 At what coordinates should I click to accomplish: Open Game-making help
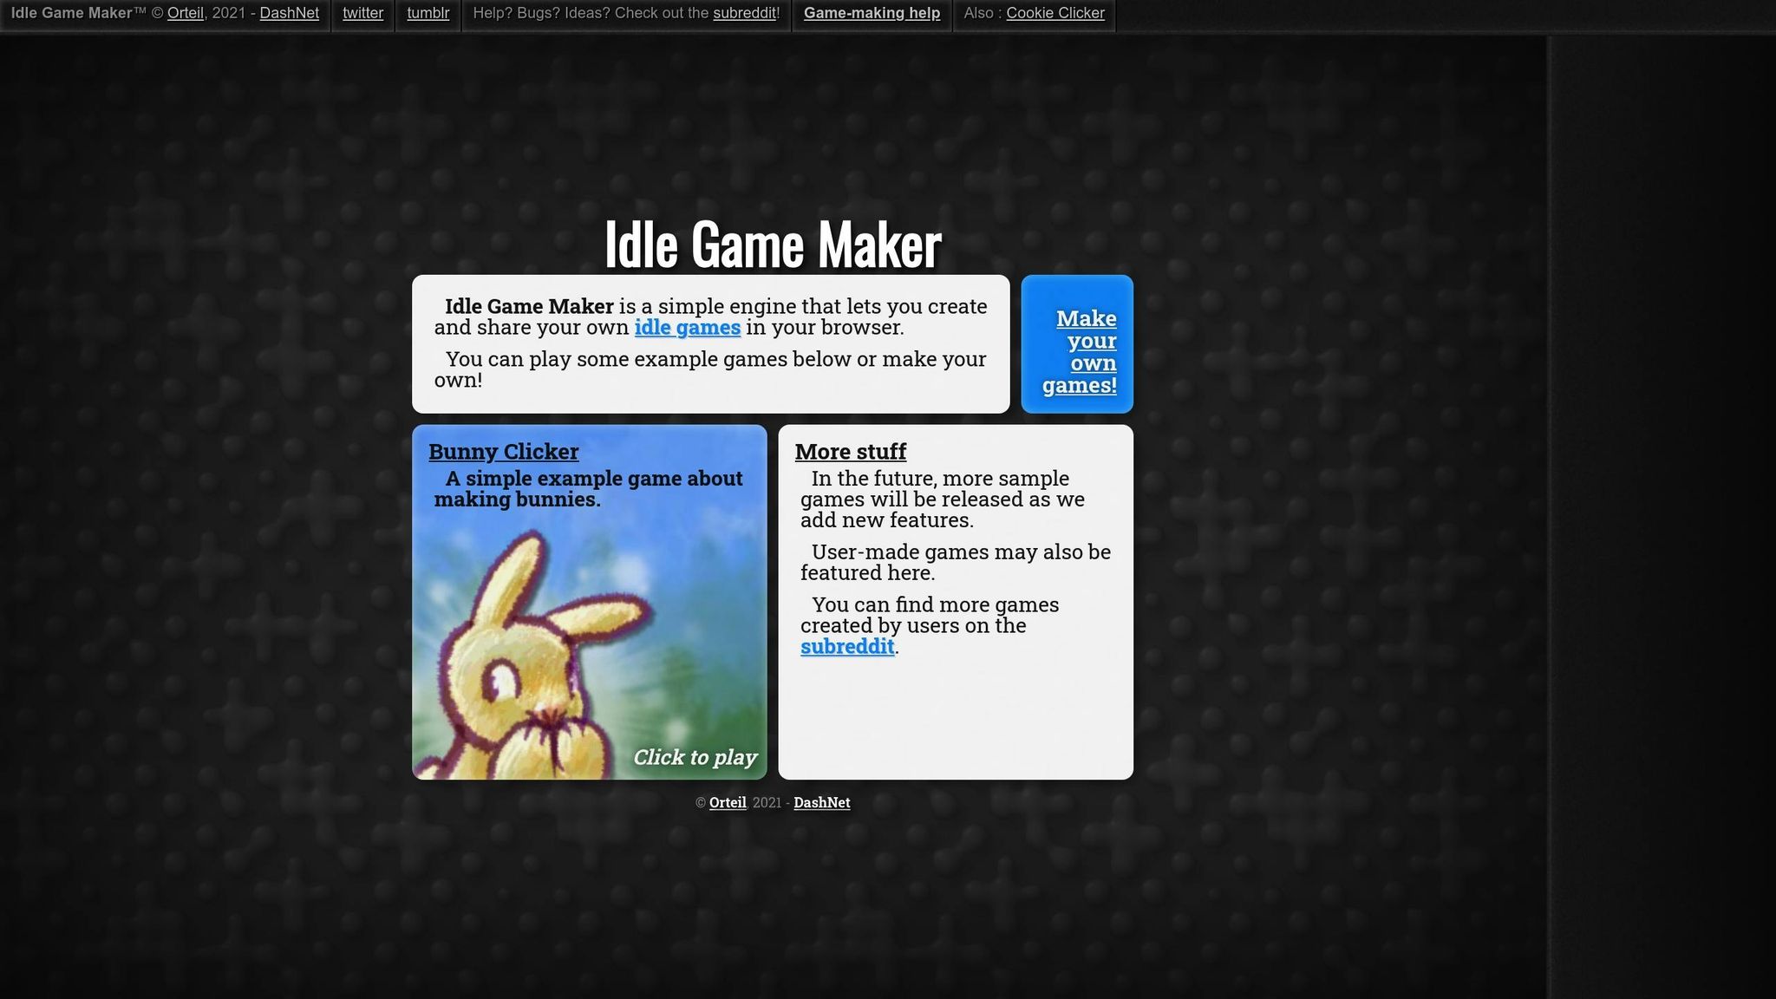tap(871, 13)
